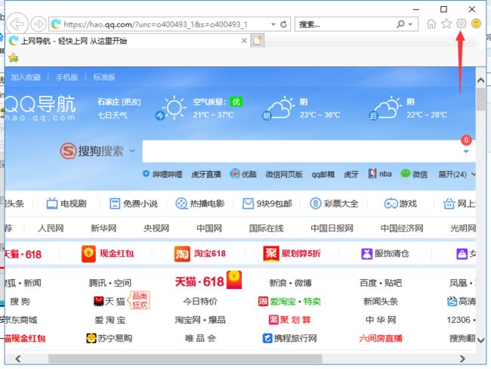Click the smiley feedback icon
491x369 pixels.
click(x=476, y=23)
